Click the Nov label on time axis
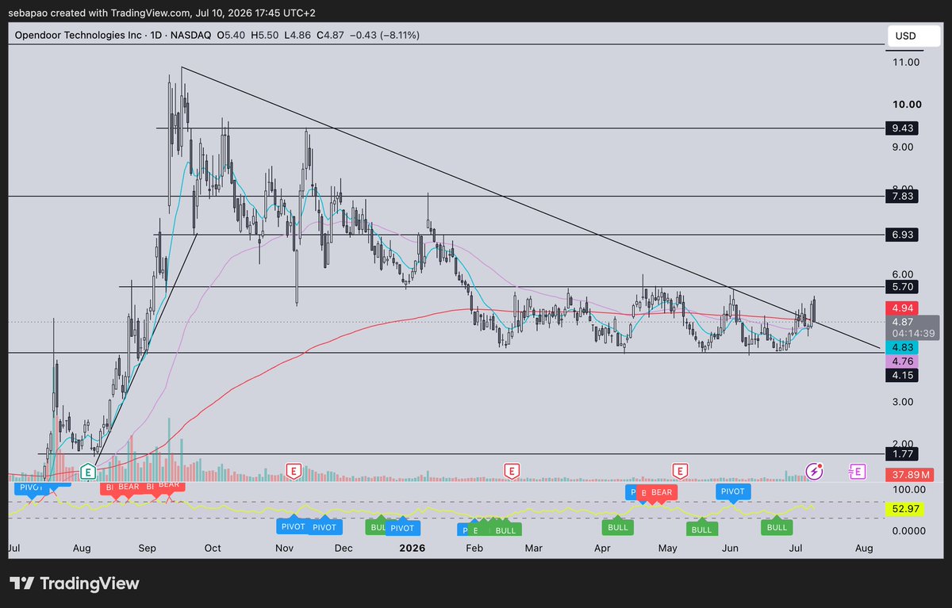This screenshot has height=608, width=952. 285,548
